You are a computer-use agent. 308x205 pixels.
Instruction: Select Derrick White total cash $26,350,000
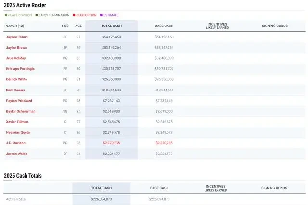click(112, 79)
